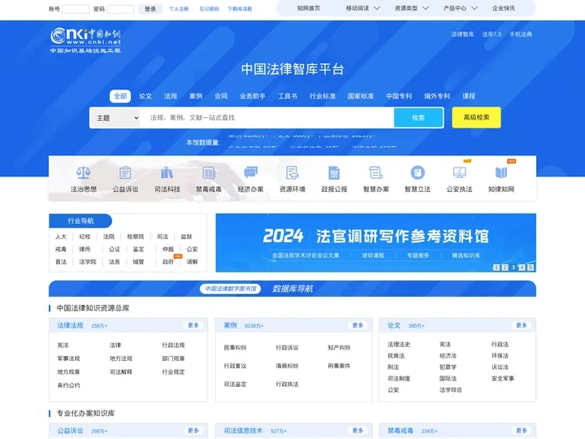Open the 下载阅读器 link
Image resolution: width=585 pixels, height=439 pixels.
[240, 9]
